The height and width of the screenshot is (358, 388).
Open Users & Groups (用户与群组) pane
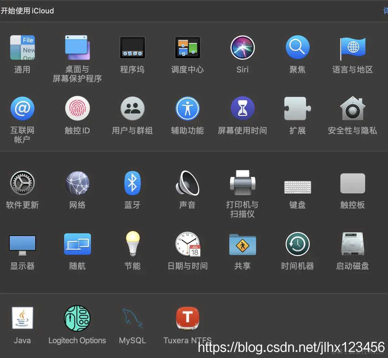coord(132,109)
